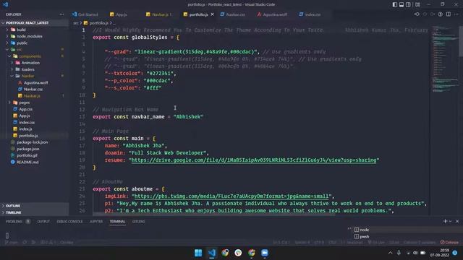Expand the build folder

tap(35, 30)
